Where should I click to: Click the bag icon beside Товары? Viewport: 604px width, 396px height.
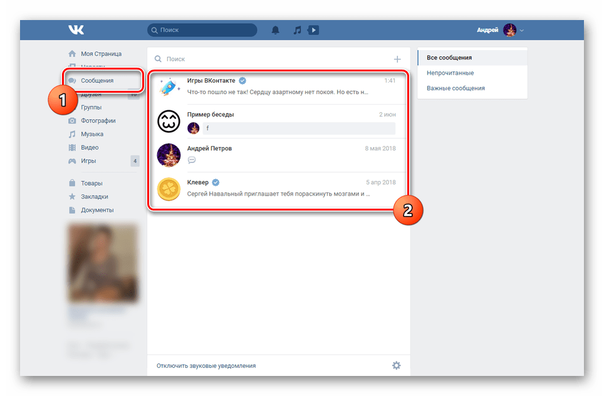(x=72, y=183)
